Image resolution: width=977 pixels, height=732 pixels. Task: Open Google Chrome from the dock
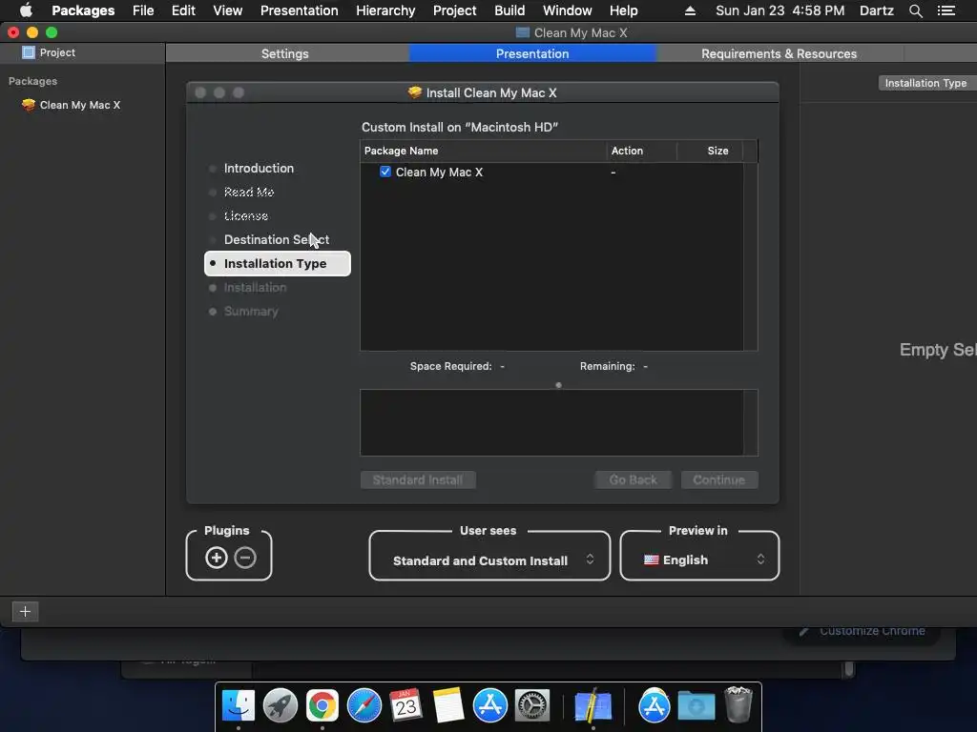tap(322, 706)
